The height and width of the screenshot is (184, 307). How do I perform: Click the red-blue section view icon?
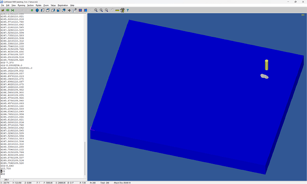coord(80,10)
